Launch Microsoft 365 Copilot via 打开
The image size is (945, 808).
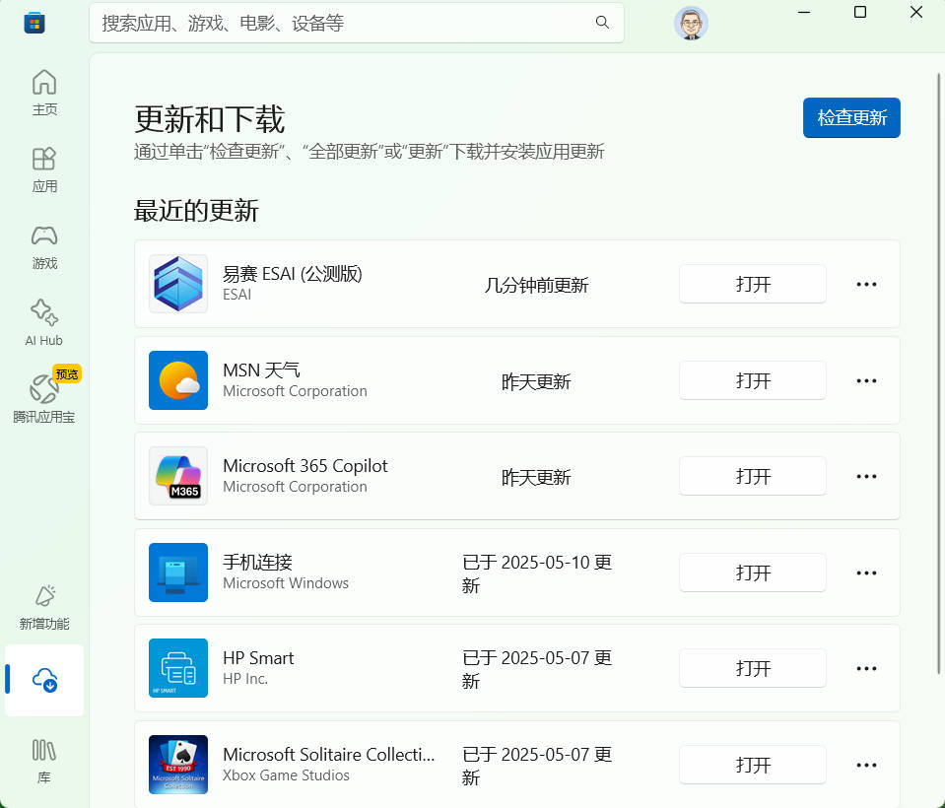753,476
